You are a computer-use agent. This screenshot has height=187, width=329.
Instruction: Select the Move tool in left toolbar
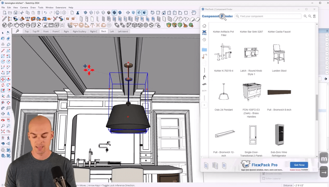(3, 79)
